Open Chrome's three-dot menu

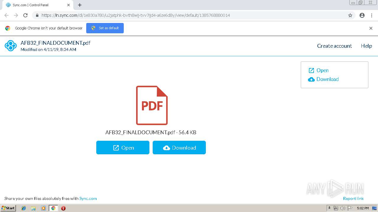click(372, 15)
